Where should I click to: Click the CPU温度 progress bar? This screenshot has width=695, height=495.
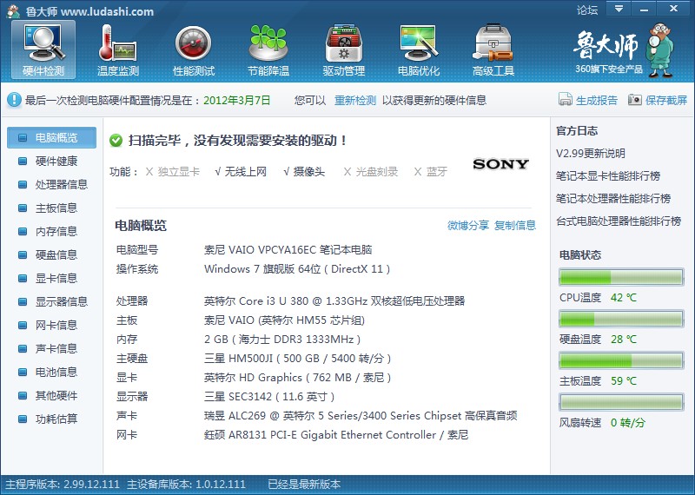click(621, 277)
